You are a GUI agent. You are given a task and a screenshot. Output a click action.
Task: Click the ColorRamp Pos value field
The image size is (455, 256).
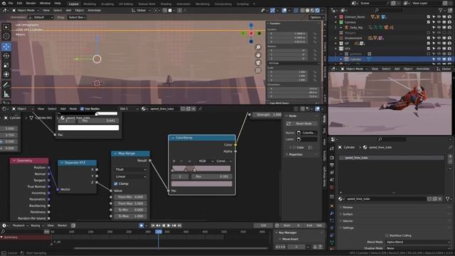(212, 176)
